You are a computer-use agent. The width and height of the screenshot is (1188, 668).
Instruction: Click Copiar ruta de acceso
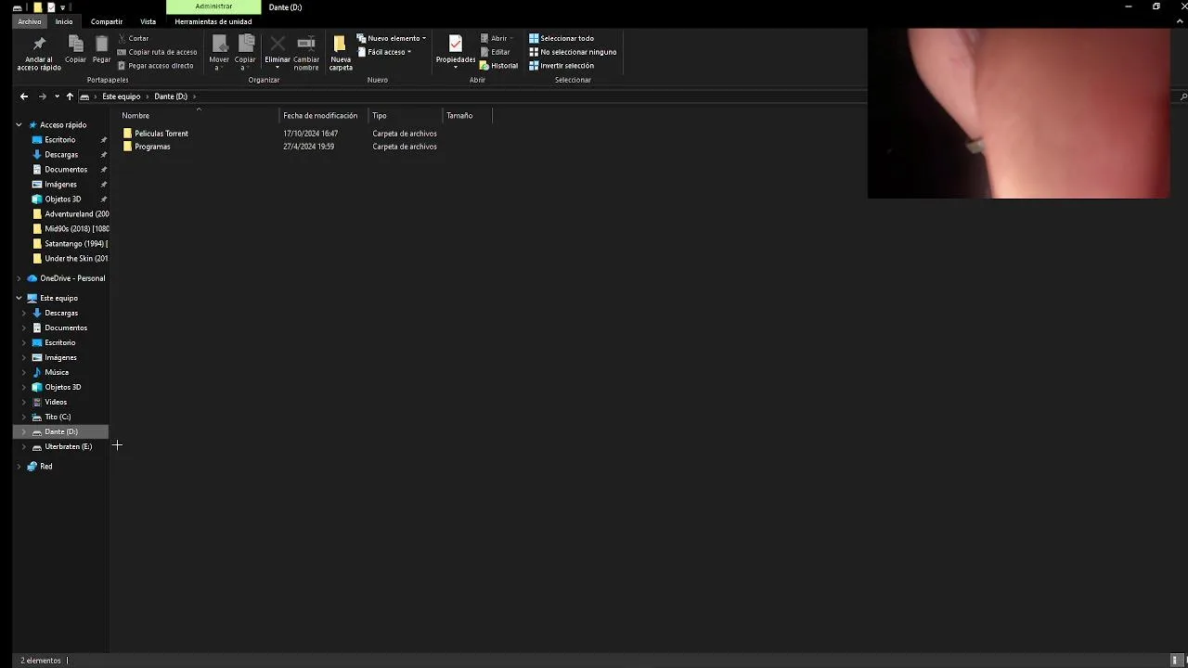coord(157,52)
